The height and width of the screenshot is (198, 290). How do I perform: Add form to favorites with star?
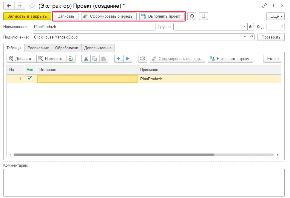point(32,6)
